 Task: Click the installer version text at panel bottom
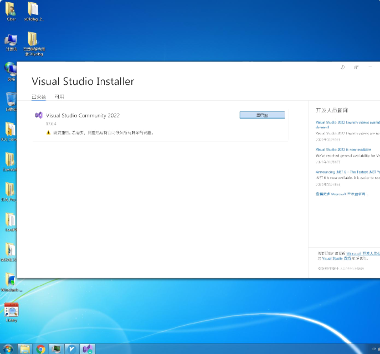(341, 269)
